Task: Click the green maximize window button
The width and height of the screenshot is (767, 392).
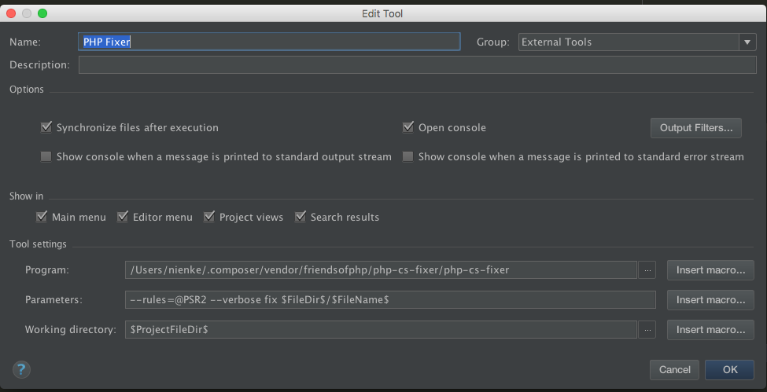Action: click(42, 13)
